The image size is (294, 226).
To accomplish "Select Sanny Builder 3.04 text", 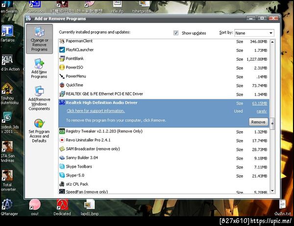I will (82, 158).
